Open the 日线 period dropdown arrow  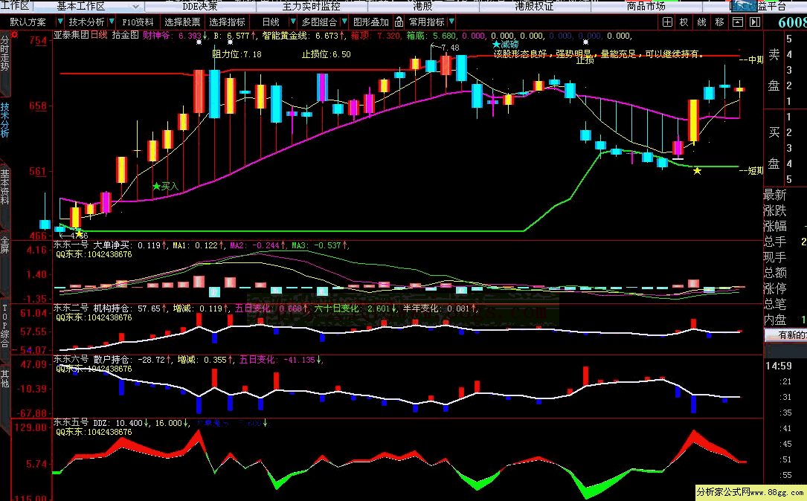tap(293, 22)
